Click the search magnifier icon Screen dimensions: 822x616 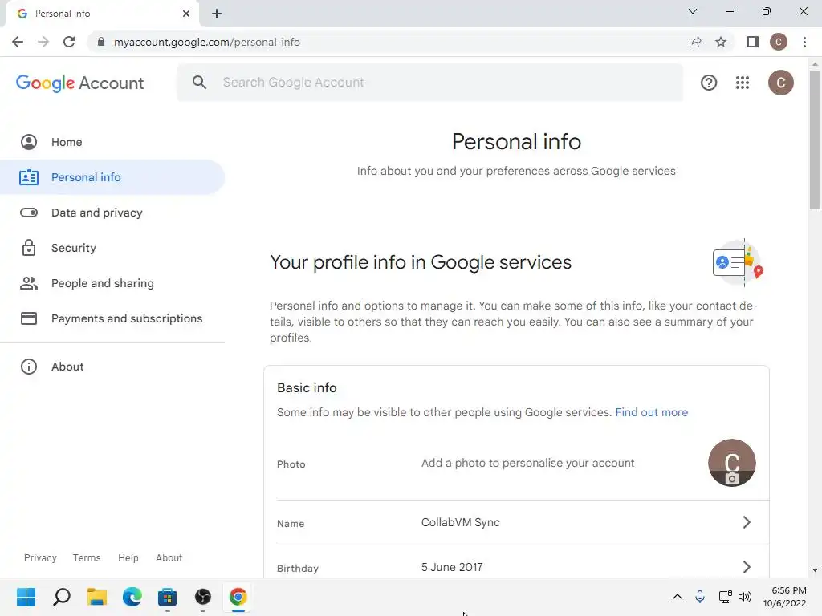coord(199,83)
